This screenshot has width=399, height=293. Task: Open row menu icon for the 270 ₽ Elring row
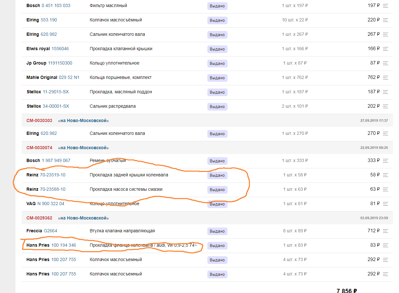pos(386,134)
